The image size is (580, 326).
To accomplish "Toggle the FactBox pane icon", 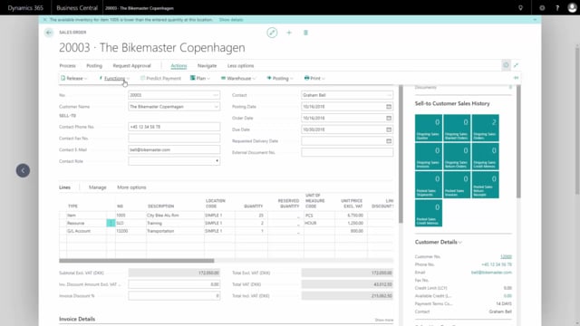I will click(x=506, y=65).
